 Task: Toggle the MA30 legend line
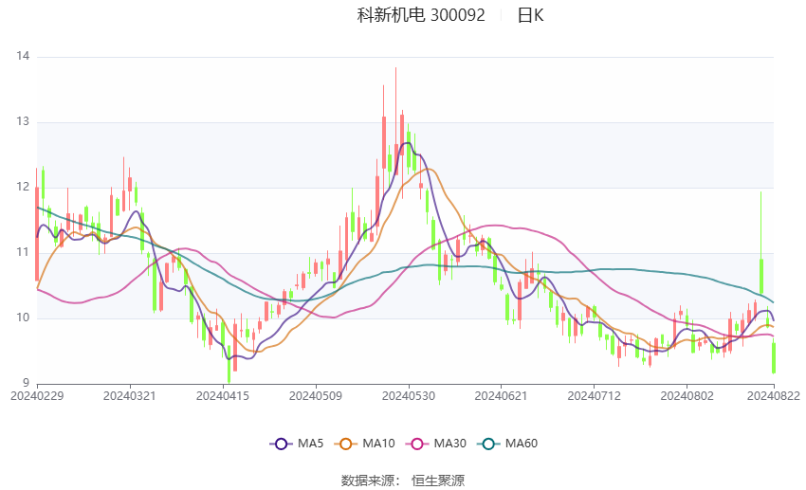click(x=436, y=444)
